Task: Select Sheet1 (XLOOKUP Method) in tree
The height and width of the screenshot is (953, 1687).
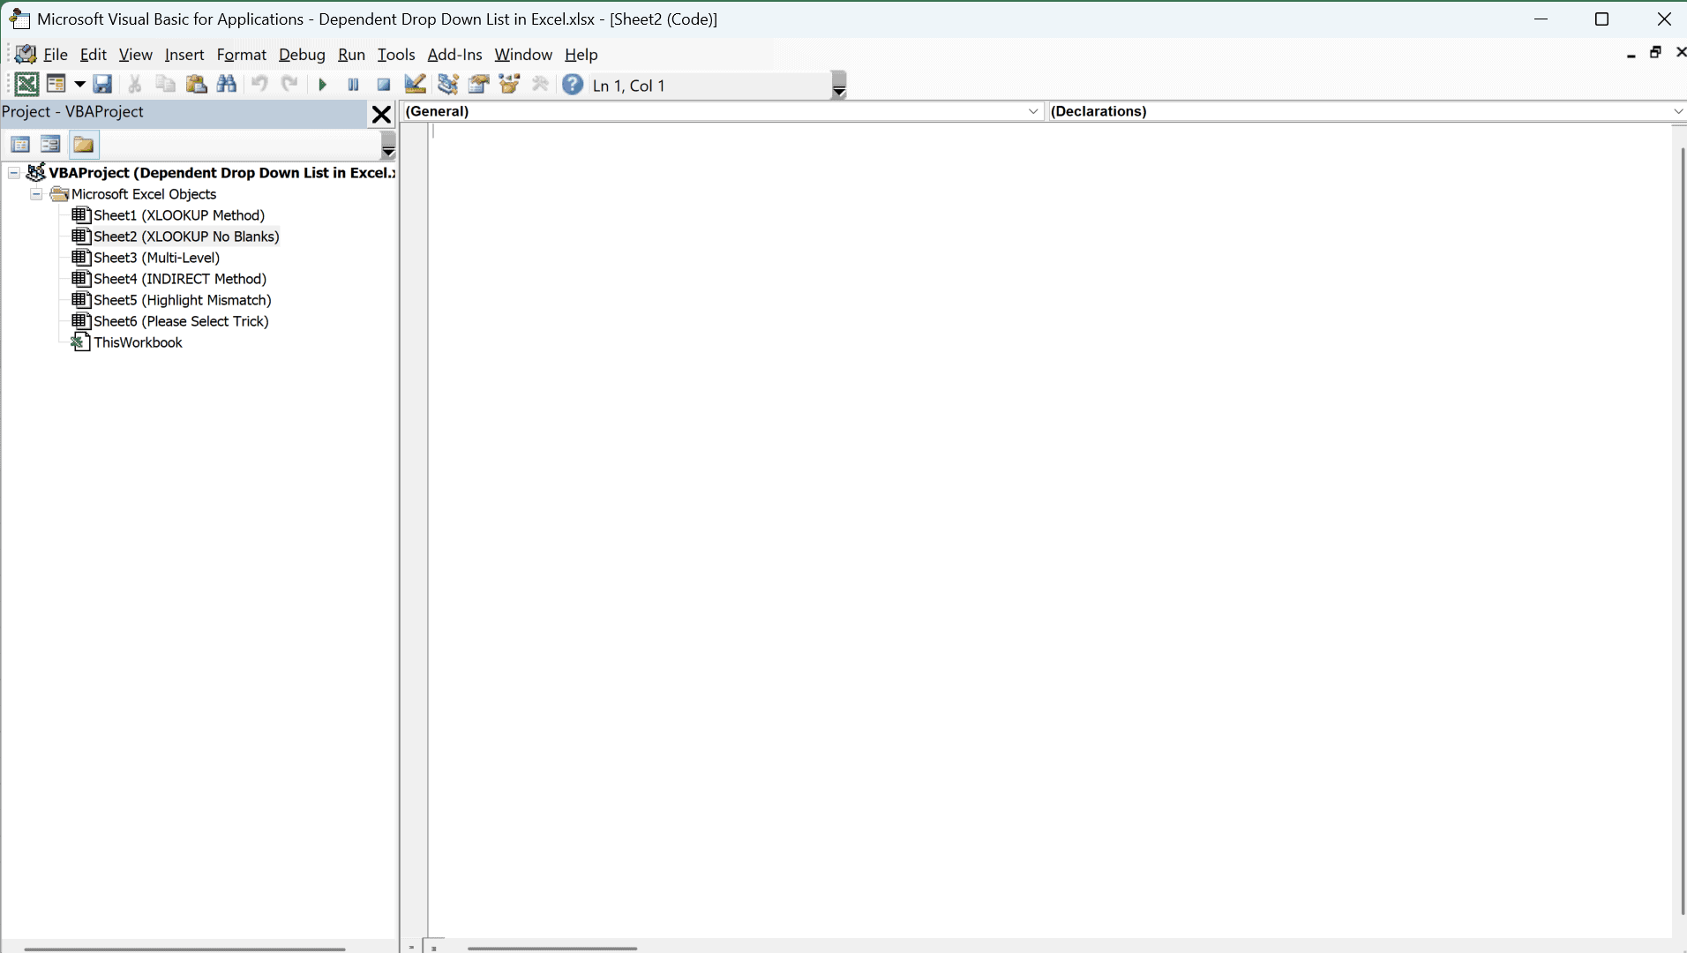Action: tap(179, 215)
